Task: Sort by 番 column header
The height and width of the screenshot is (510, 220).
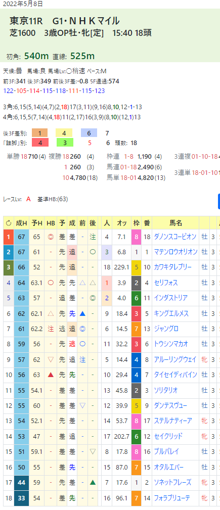Action: (x=147, y=223)
